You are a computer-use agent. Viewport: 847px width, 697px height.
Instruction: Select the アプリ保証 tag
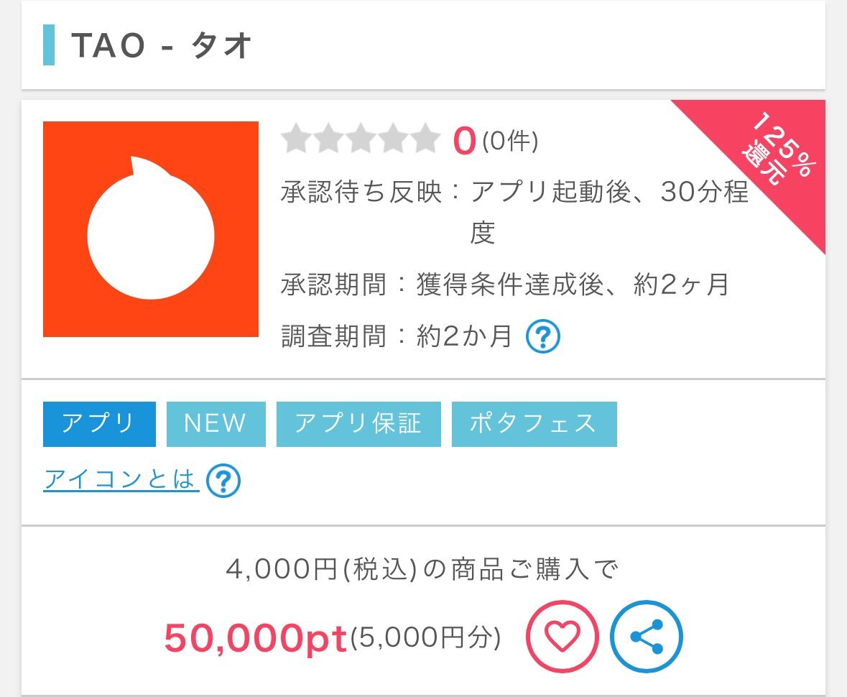(358, 424)
